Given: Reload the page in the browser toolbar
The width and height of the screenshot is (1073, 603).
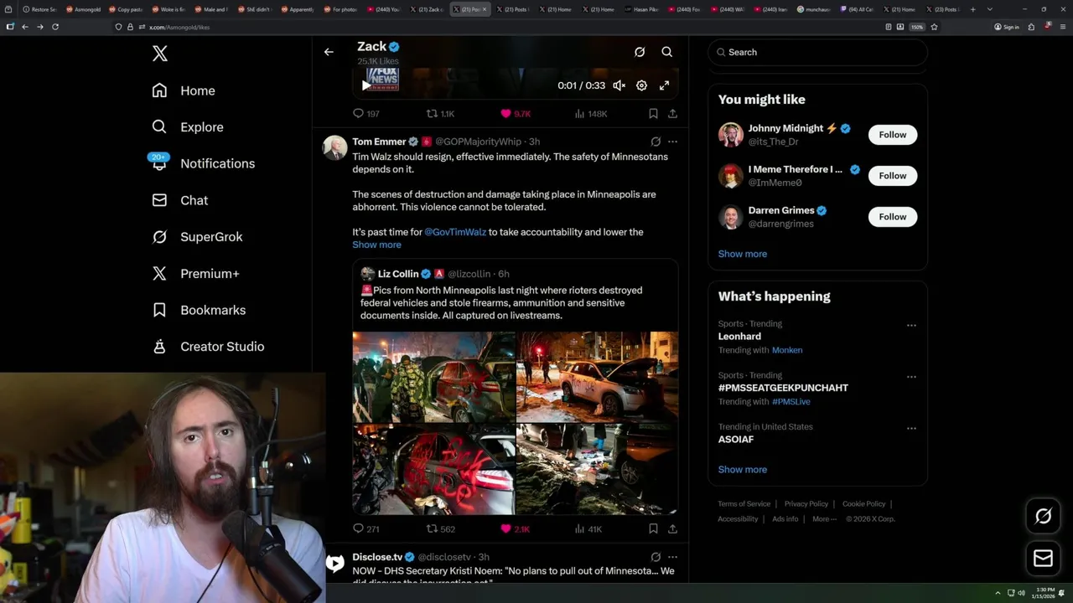Looking at the screenshot, I should pos(55,27).
